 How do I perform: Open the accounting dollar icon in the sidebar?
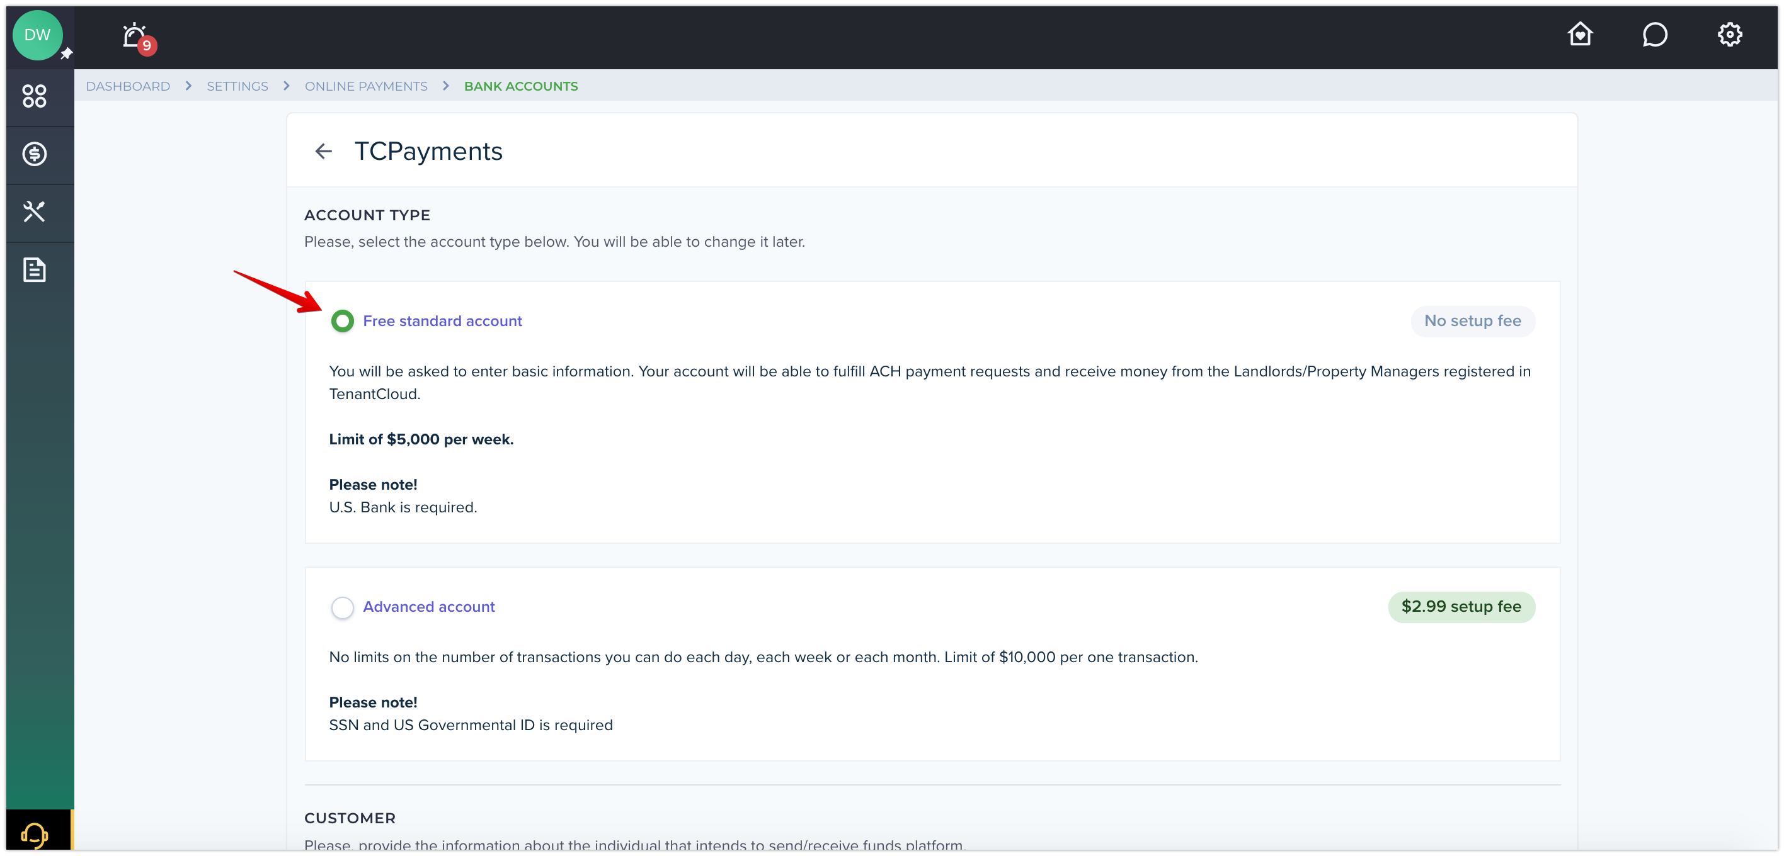point(35,154)
